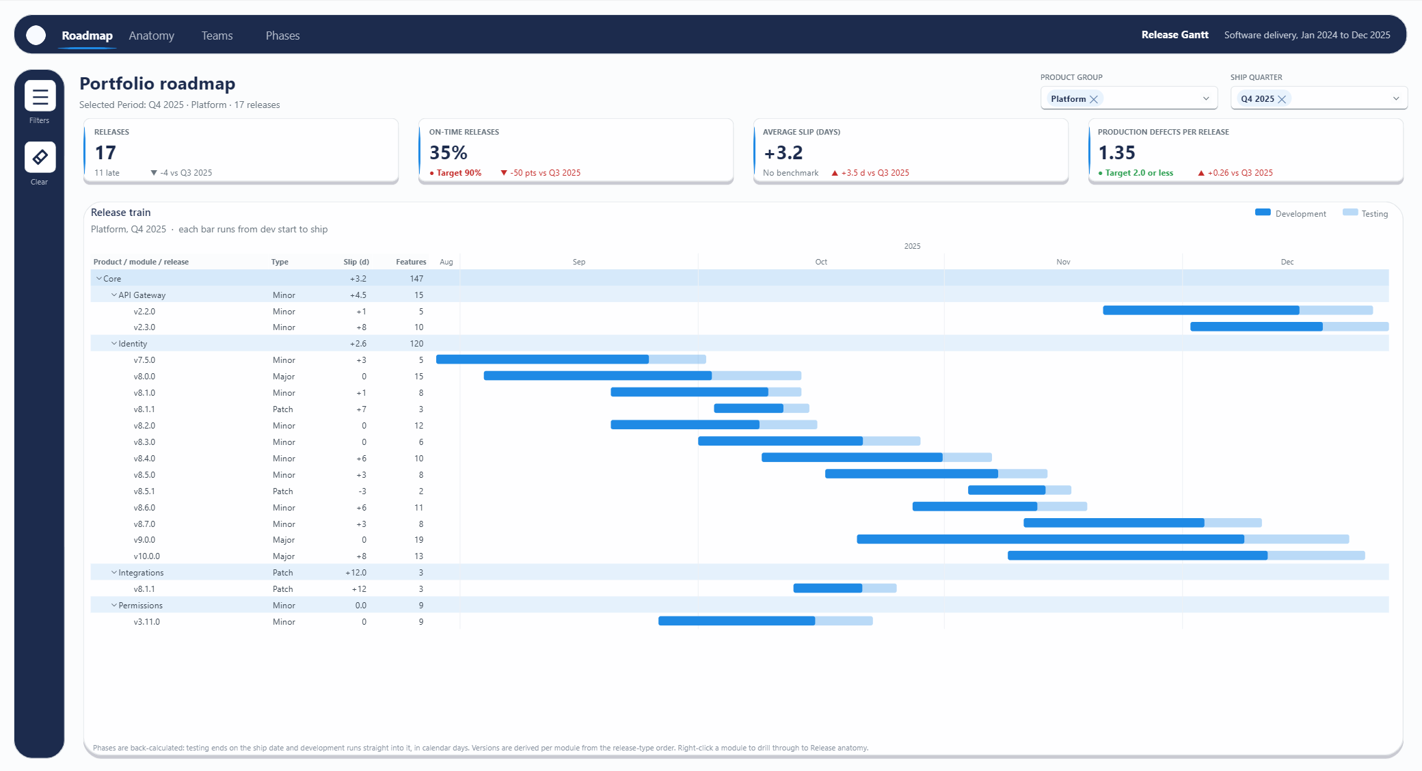This screenshot has width=1422, height=771.
Task: Click the Release train chart title
Action: pos(121,213)
